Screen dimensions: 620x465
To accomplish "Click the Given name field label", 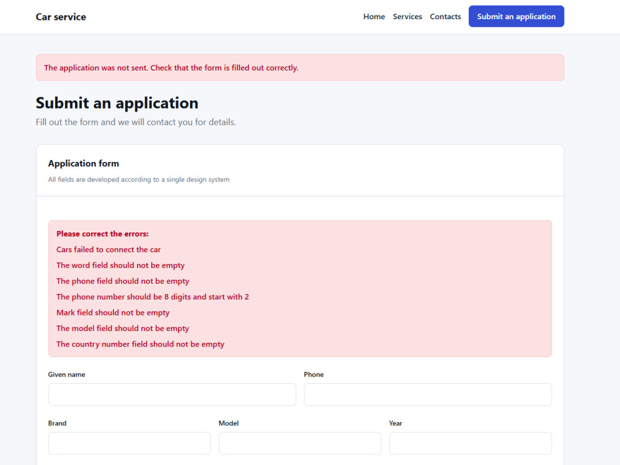I will coord(66,374).
